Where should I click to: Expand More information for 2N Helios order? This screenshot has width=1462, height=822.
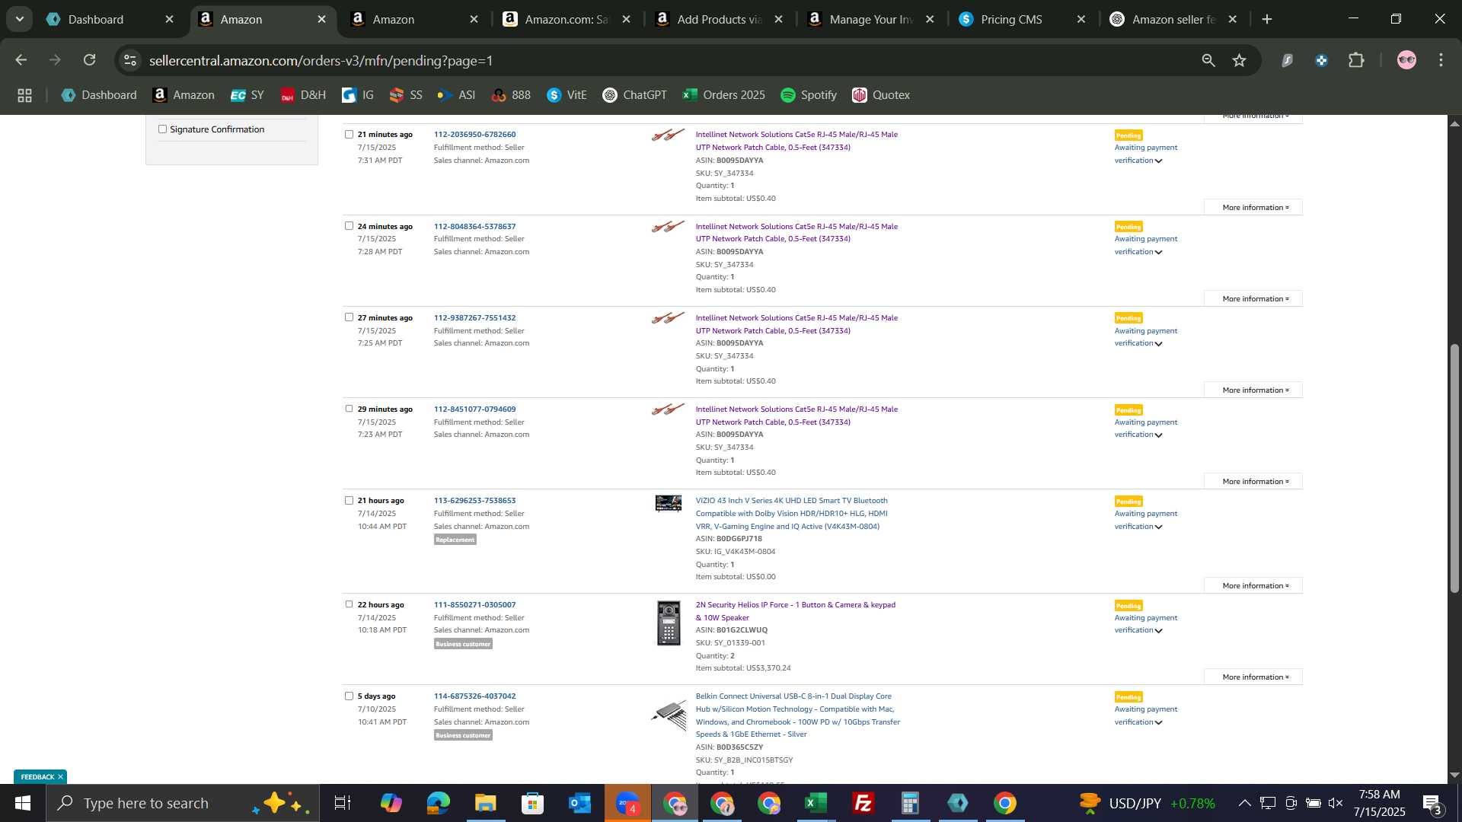pos(1253,677)
